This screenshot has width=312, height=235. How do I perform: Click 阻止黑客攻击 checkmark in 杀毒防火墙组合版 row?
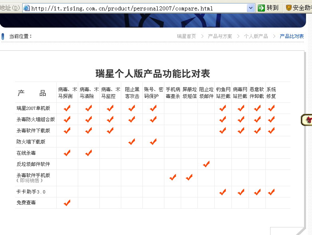[x=132, y=119]
